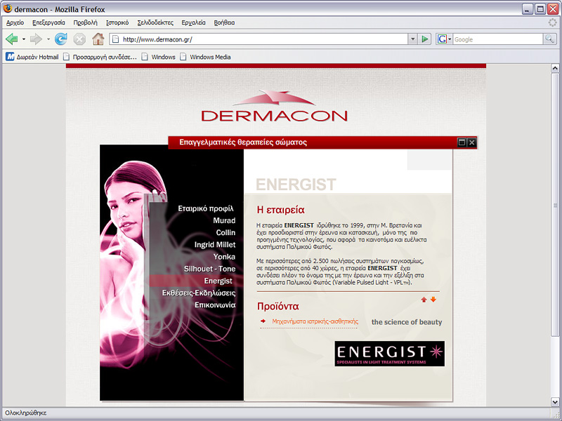Click the search magnifier icon
This screenshot has width=562, height=421.
[x=549, y=39]
